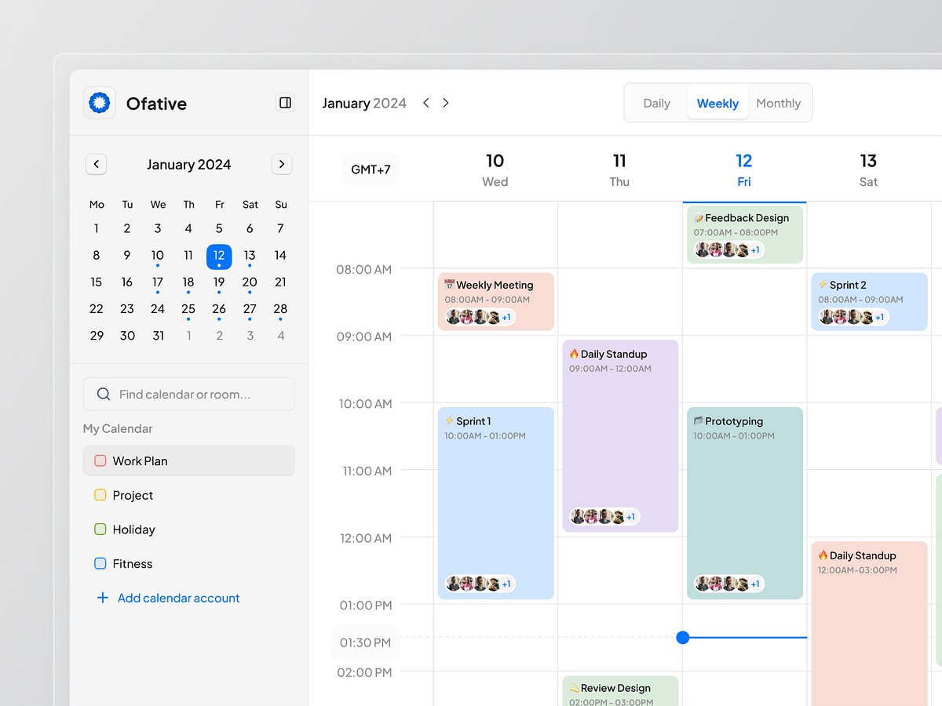942x706 pixels.
Task: Click the search magnifier icon in calendar search
Action: 103,394
